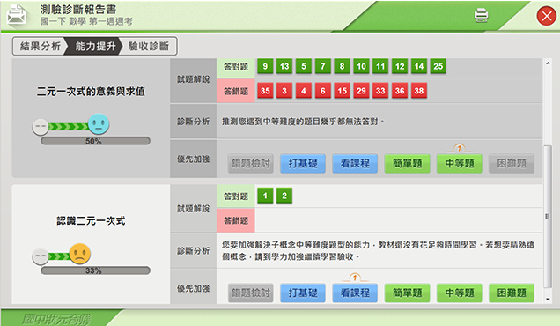This screenshot has height=326, width=560.
Task: View wrong question number 33
Action: [380, 91]
